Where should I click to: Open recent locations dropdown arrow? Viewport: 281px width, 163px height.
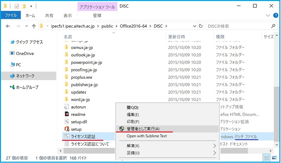tap(26, 26)
